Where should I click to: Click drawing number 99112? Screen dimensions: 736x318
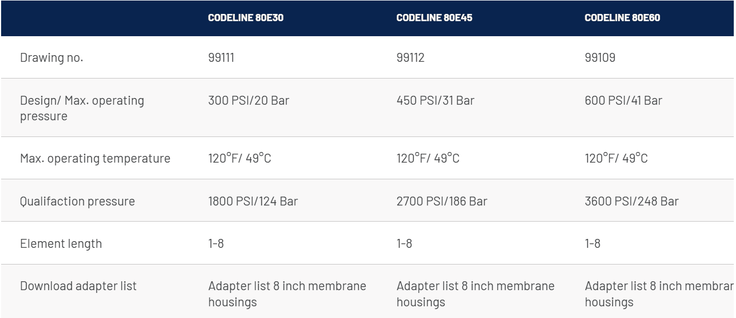click(410, 57)
